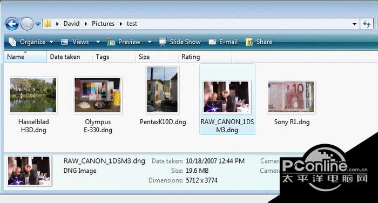378x203 pixels.
Task: Open the Preview dropdown arrow
Action: [150, 42]
